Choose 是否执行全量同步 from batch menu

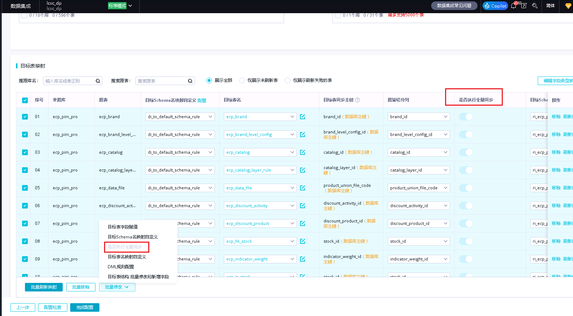[125, 247]
